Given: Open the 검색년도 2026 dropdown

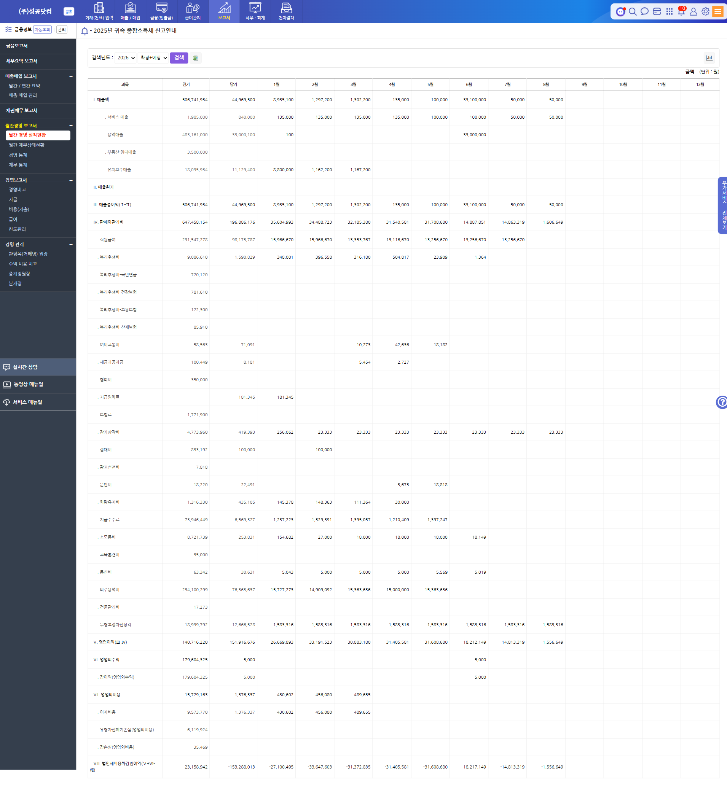Looking at the screenshot, I should pos(126,58).
